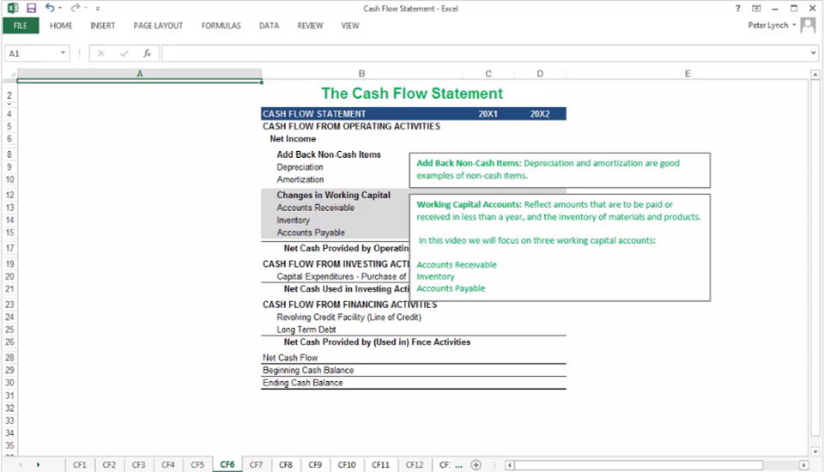Click the Excel logo icon in the title bar
The width and height of the screenshot is (824, 472).
(x=13, y=8)
